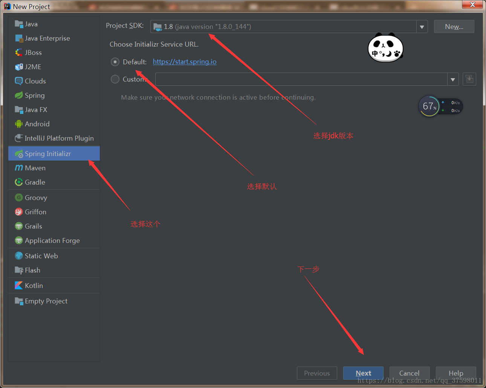
Task: Click the custom URL import icon button
Action: tap(469, 79)
